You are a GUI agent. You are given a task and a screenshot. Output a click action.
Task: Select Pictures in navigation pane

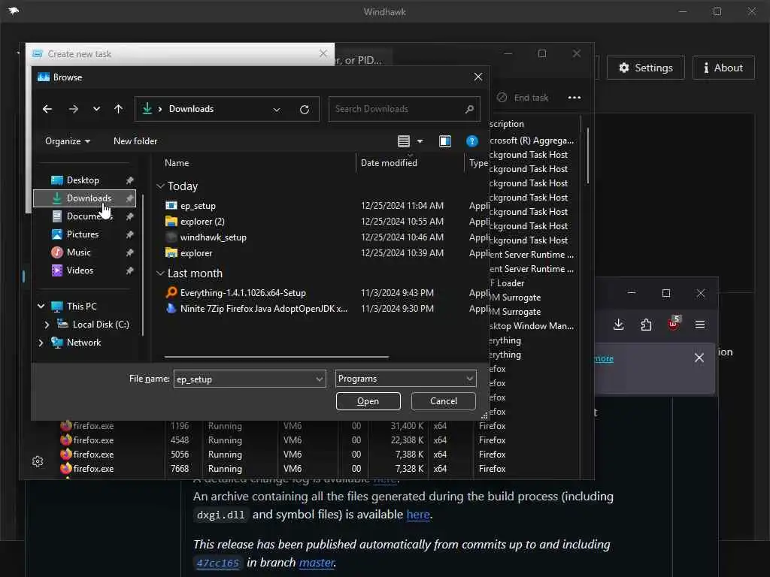(x=83, y=234)
